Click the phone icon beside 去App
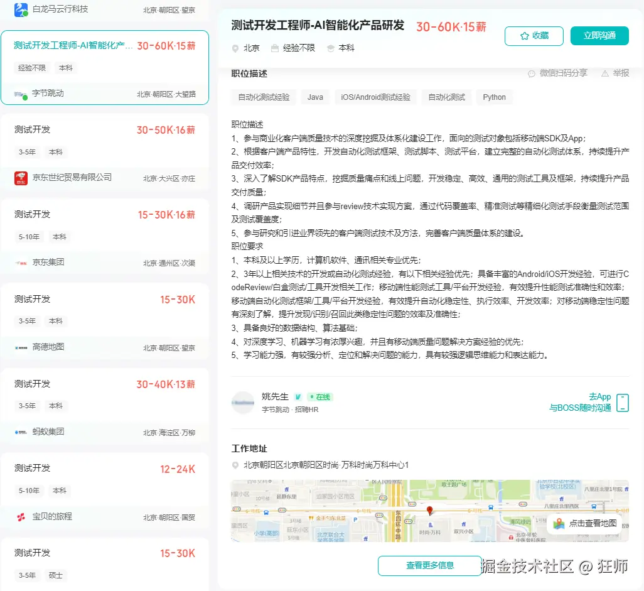The image size is (644, 591). [623, 403]
